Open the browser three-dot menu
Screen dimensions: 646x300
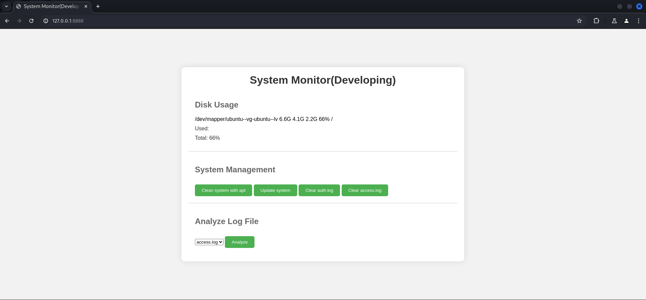point(638,21)
